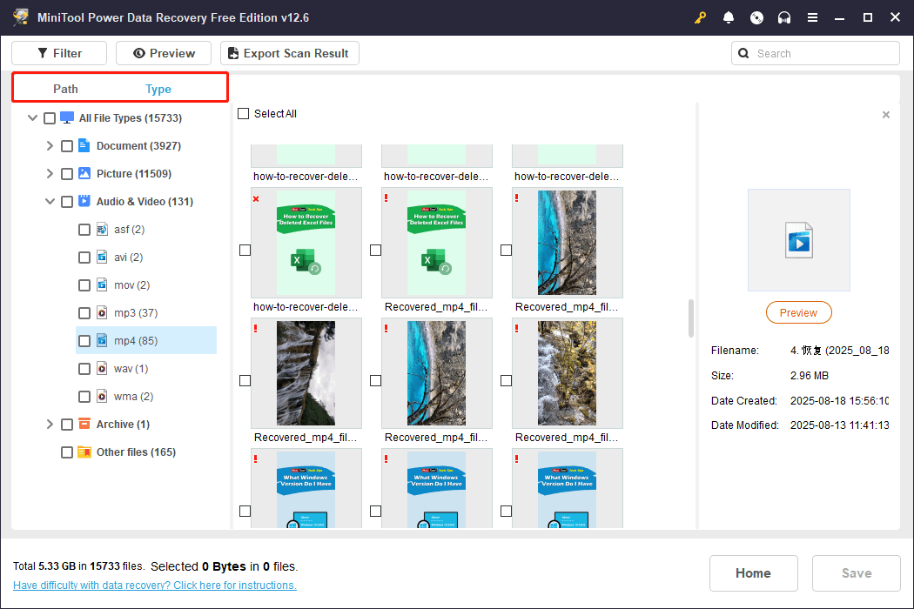The image size is (914, 609).
Task: Expand the Document (3927) category
Action: coord(50,145)
